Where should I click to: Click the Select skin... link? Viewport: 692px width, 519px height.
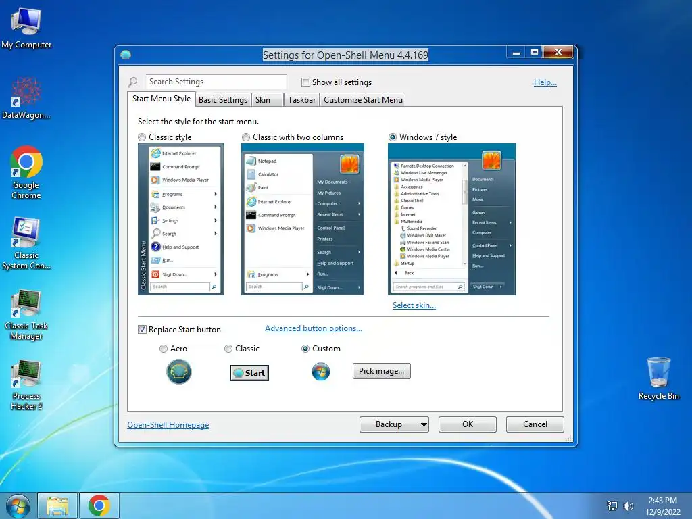[x=414, y=305]
